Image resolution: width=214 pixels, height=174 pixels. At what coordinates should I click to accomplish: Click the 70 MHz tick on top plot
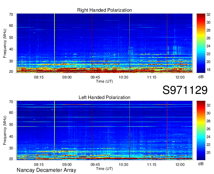click(11, 14)
